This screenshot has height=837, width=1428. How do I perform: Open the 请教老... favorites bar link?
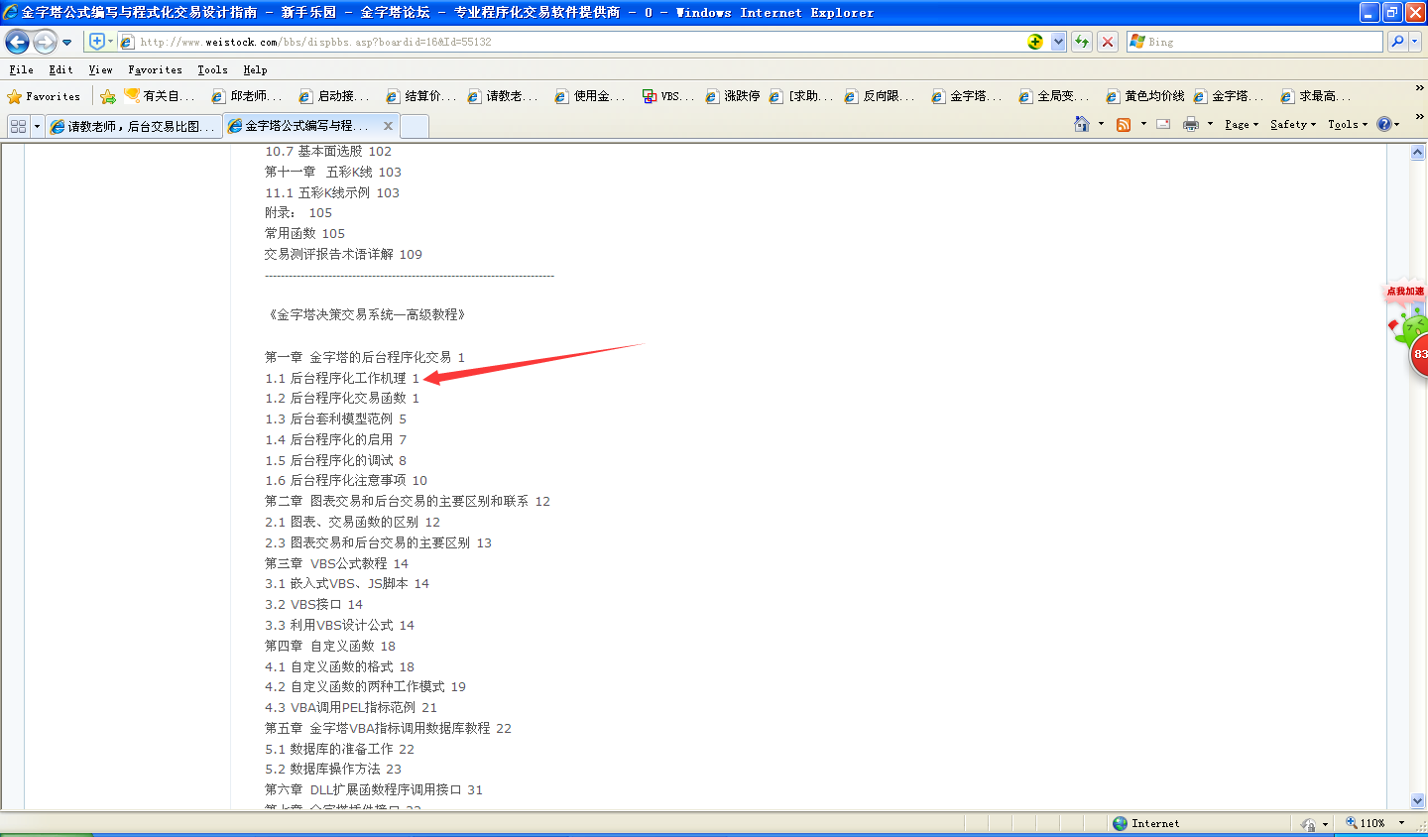pyautogui.click(x=503, y=96)
